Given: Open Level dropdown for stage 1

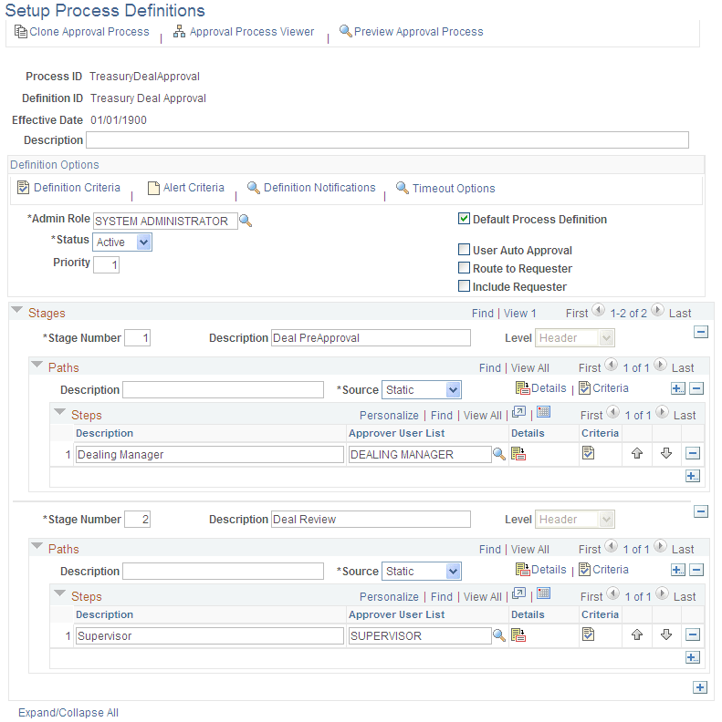Looking at the screenshot, I should coord(574,338).
